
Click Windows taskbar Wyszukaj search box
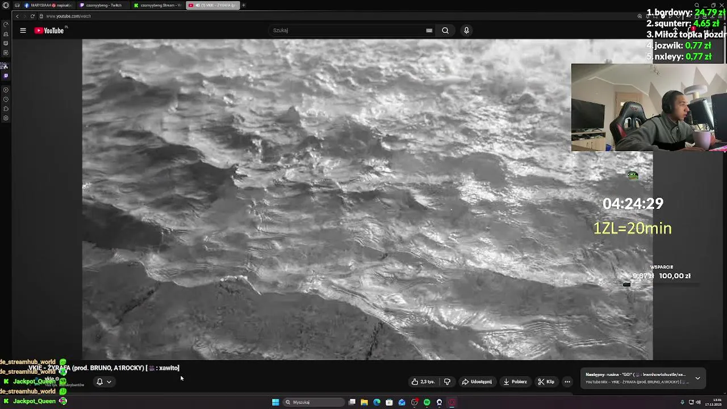(x=314, y=402)
